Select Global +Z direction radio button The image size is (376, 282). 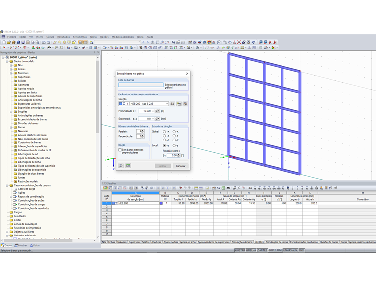point(164,140)
